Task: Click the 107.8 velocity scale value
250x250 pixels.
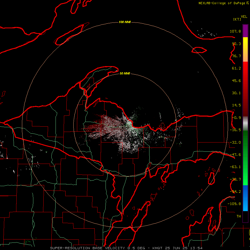Action: coord(235,31)
